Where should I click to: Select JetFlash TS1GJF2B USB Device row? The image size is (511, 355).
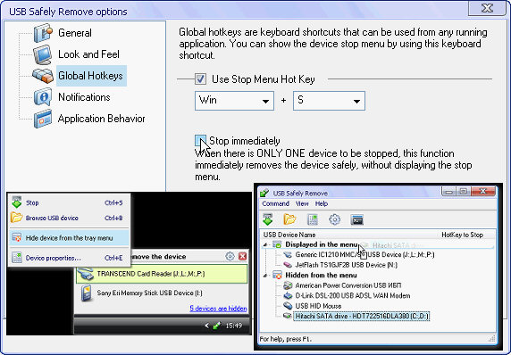tap(346, 265)
